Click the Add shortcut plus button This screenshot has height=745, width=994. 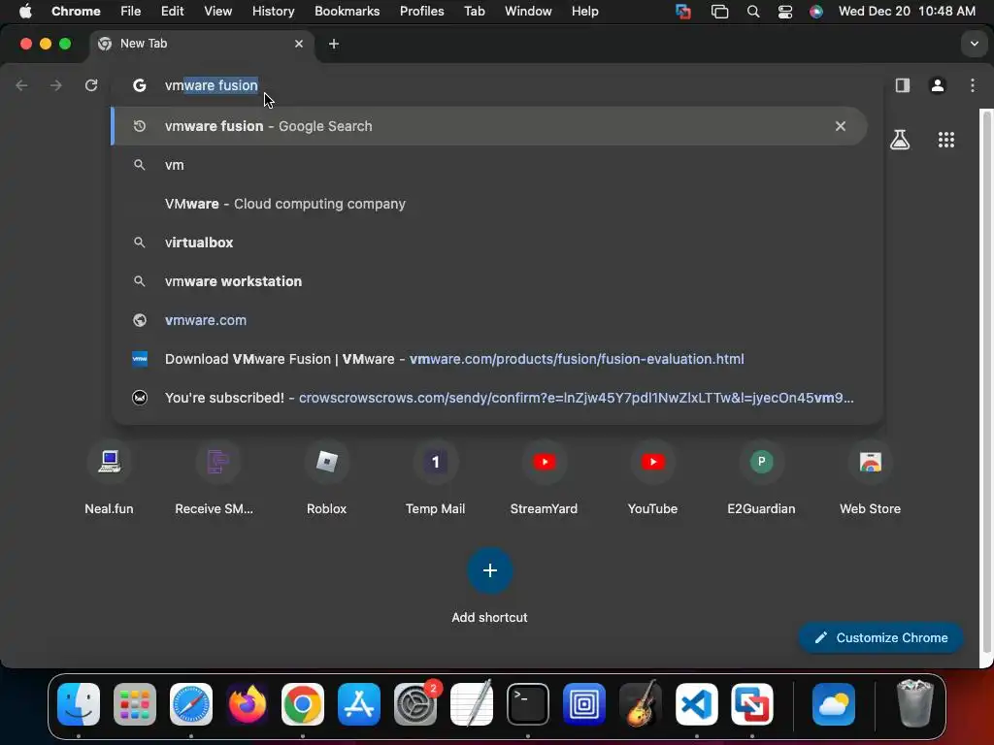(x=489, y=570)
